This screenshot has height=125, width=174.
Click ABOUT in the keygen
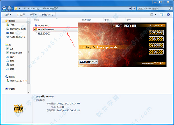tap(156, 45)
